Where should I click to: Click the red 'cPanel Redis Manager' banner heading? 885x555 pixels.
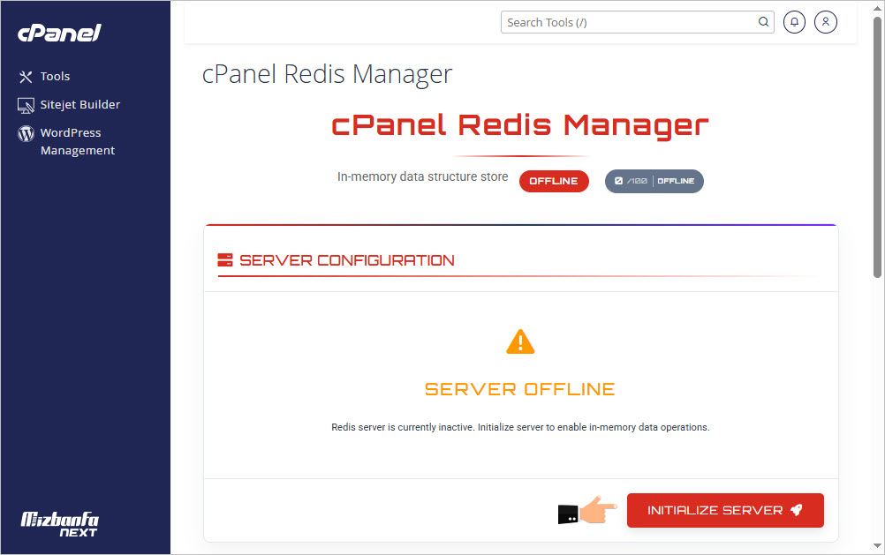click(520, 125)
